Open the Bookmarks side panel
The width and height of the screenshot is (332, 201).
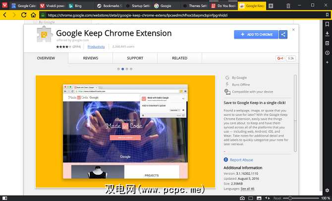click(327, 24)
